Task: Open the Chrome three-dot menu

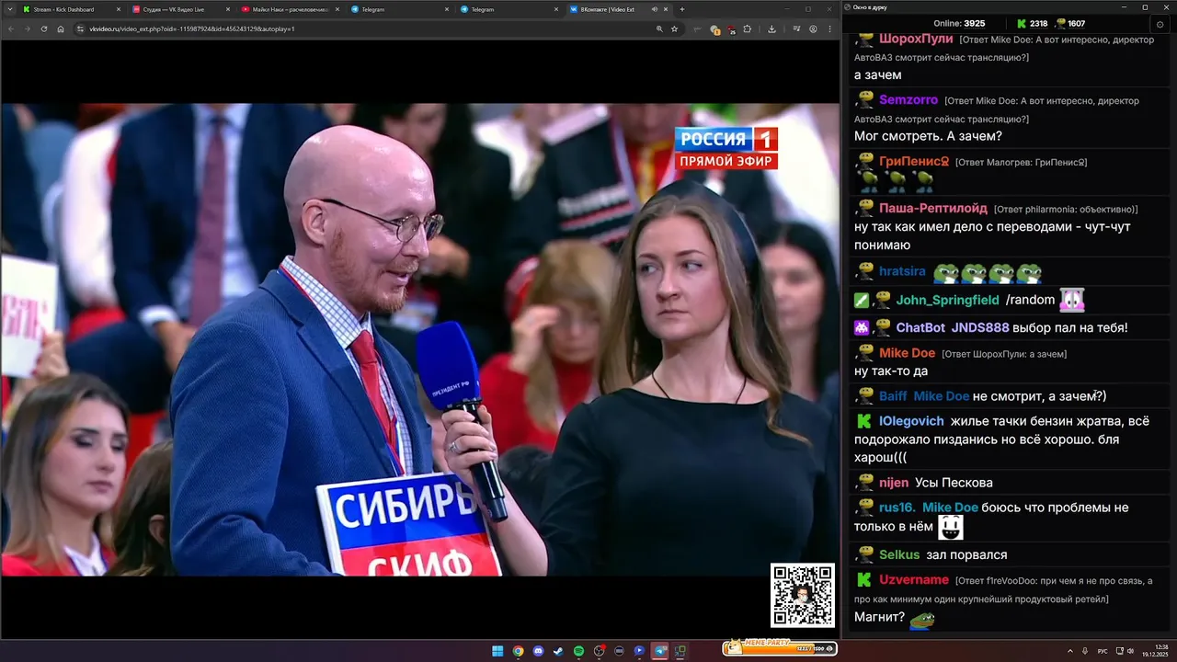Action: click(829, 29)
